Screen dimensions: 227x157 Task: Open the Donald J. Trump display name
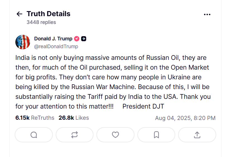53,39
